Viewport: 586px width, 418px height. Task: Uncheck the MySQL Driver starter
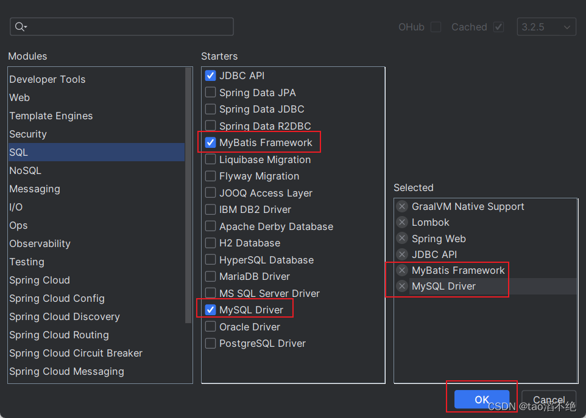tap(210, 310)
